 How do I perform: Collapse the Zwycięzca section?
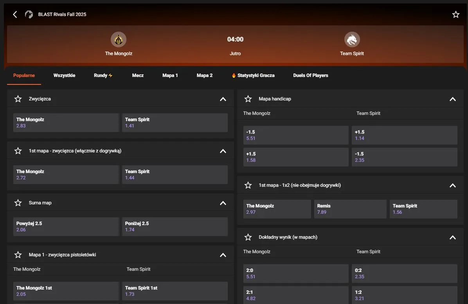[223, 99]
